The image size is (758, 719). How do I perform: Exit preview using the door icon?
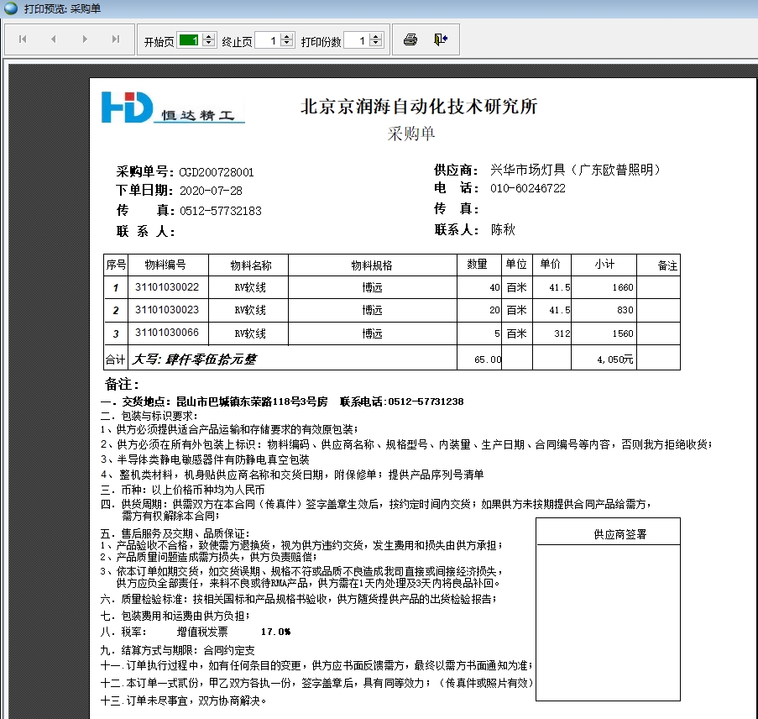tap(439, 39)
